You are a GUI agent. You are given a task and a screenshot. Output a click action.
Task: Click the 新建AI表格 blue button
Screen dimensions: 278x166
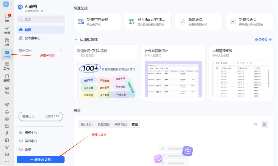(x=41, y=160)
